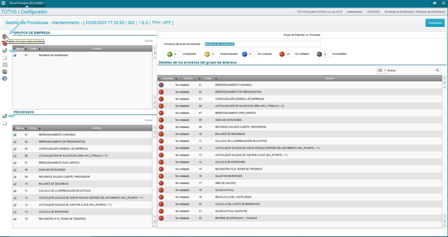Select detail row 20 CÁLCULO DEL COSTO DE REEMPLAZO

point(300,204)
